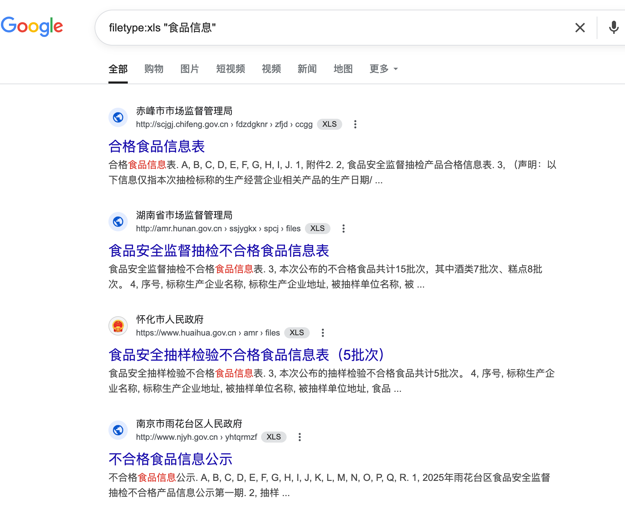Open the 食品安全监督抽检不合格食品信息表 link
625x513 pixels.
pos(219,251)
